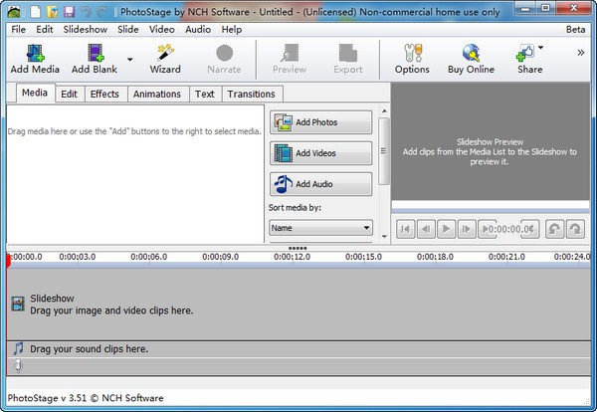
Task: Switch to the Animations tab
Action: point(157,95)
